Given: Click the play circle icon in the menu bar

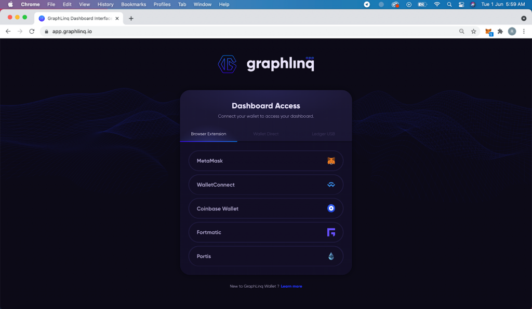Looking at the screenshot, I should [409, 4].
